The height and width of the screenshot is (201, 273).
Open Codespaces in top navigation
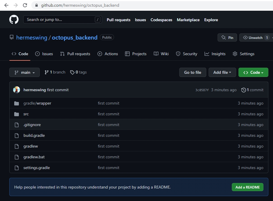161,20
